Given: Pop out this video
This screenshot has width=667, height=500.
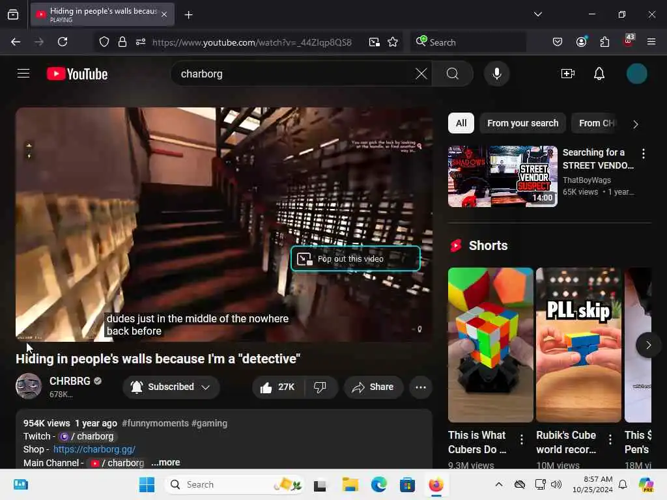Looking at the screenshot, I should [x=355, y=258].
